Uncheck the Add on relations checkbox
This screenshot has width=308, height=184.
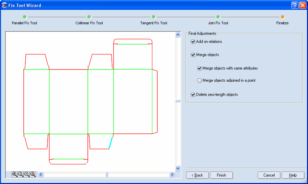(193, 42)
